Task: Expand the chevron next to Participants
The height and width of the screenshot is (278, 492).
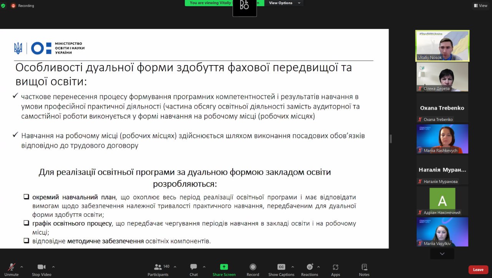Action: click(175, 267)
